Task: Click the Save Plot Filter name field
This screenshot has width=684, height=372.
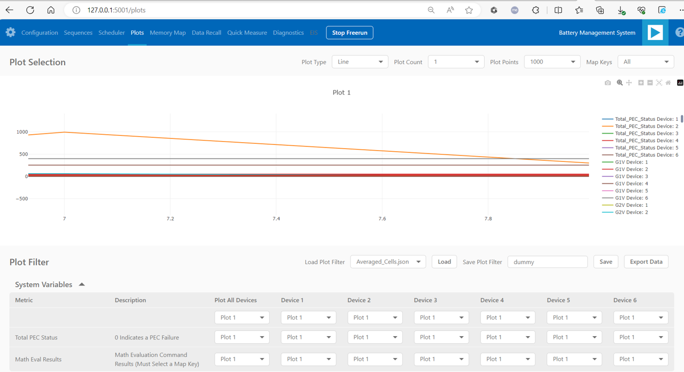Action: click(x=547, y=262)
